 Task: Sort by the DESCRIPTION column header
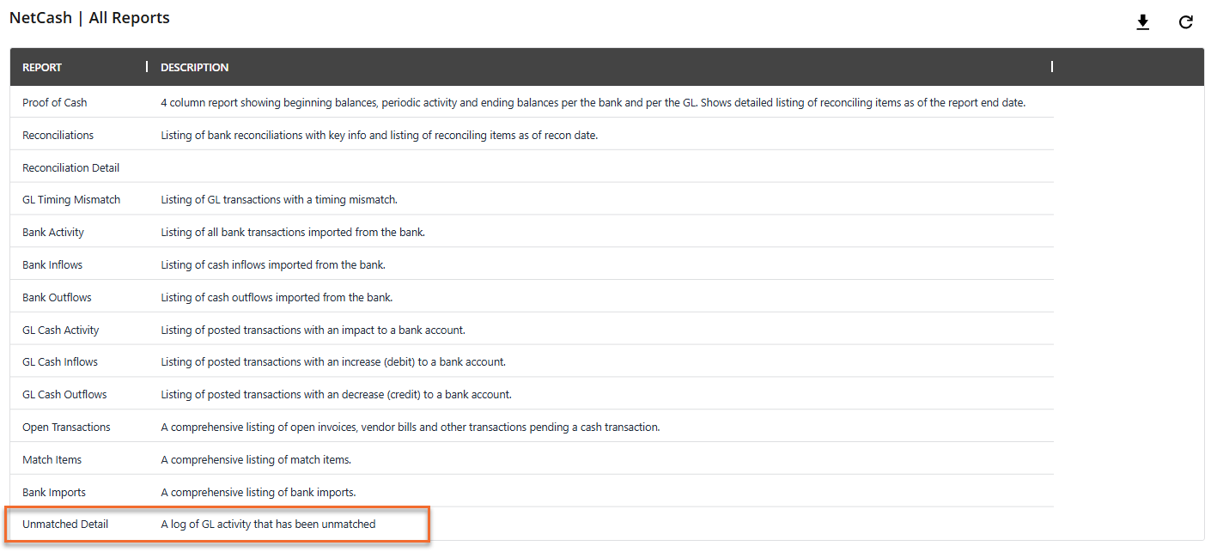(195, 67)
